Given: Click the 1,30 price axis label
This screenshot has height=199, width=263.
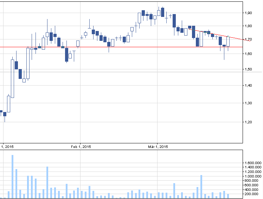Looking at the screenshot, I should tap(249, 103).
